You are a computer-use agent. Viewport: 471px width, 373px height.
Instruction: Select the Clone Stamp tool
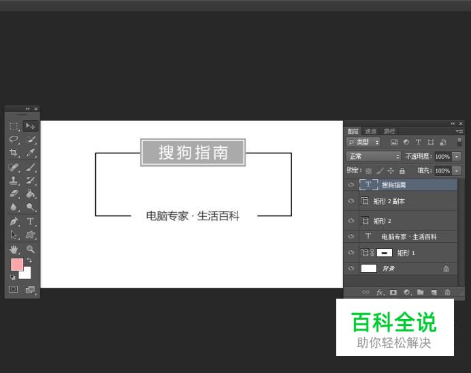(x=14, y=180)
